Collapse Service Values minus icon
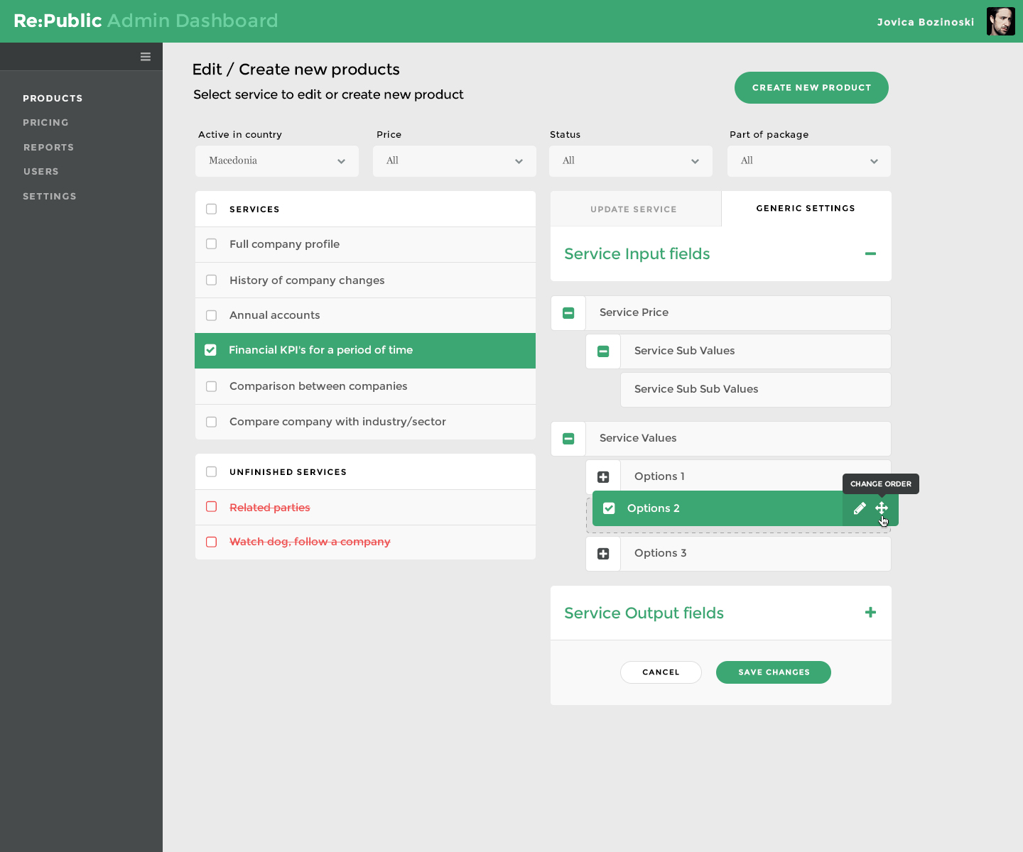Screen dimensions: 1023x852 [x=568, y=439]
